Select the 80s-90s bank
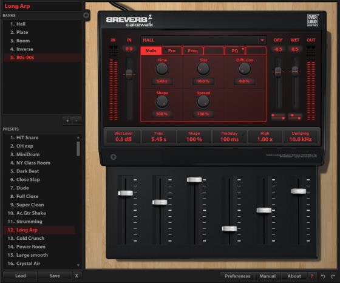Screen dimensions: 340x283 (x=42, y=58)
